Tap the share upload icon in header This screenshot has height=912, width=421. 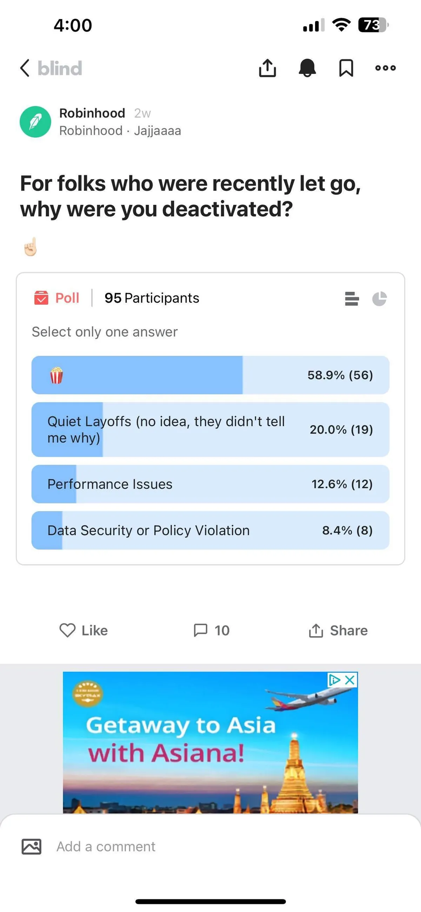click(267, 68)
